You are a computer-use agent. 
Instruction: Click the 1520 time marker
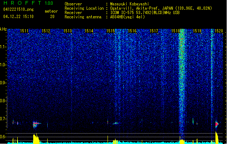tap(219, 31)
